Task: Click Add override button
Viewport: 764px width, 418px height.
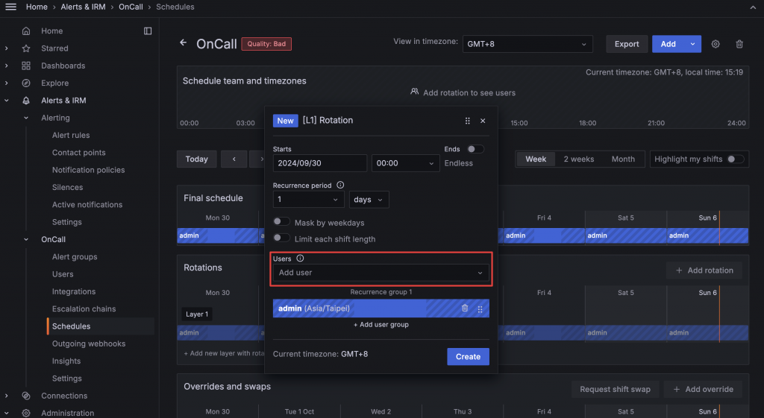Action: coord(703,389)
